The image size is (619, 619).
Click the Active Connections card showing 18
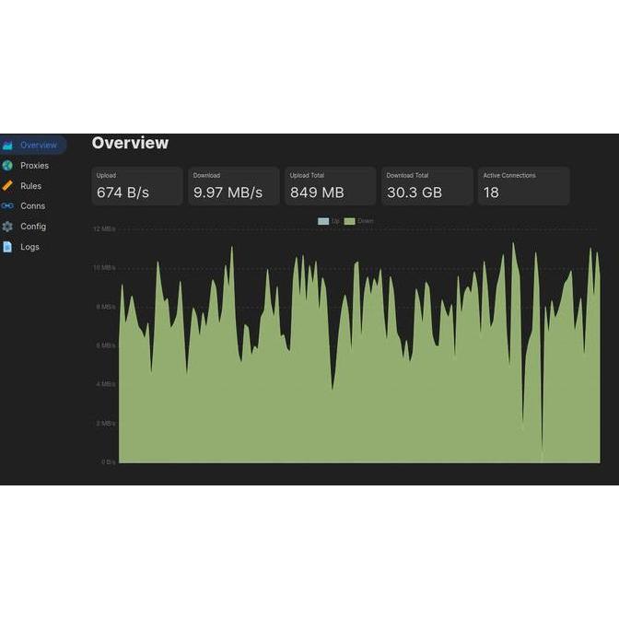pos(523,186)
